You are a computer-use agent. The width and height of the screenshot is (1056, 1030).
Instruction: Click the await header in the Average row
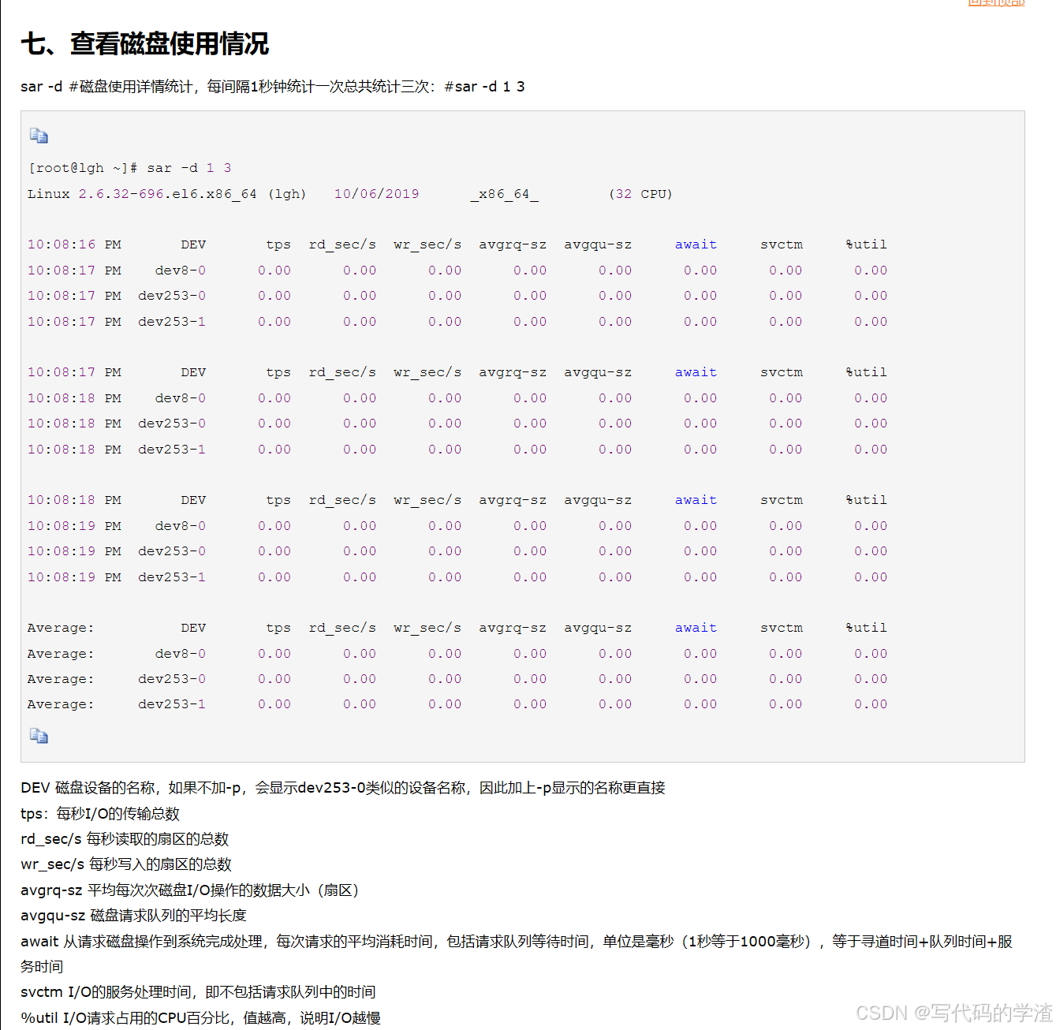tap(696, 628)
